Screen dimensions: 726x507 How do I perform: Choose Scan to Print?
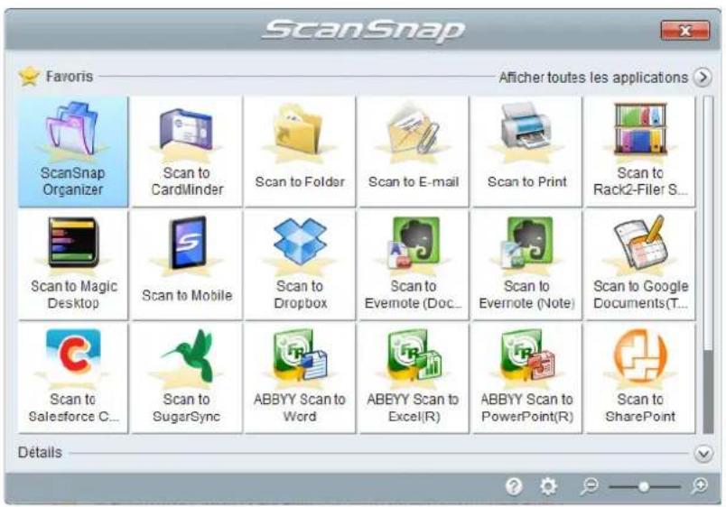527,152
